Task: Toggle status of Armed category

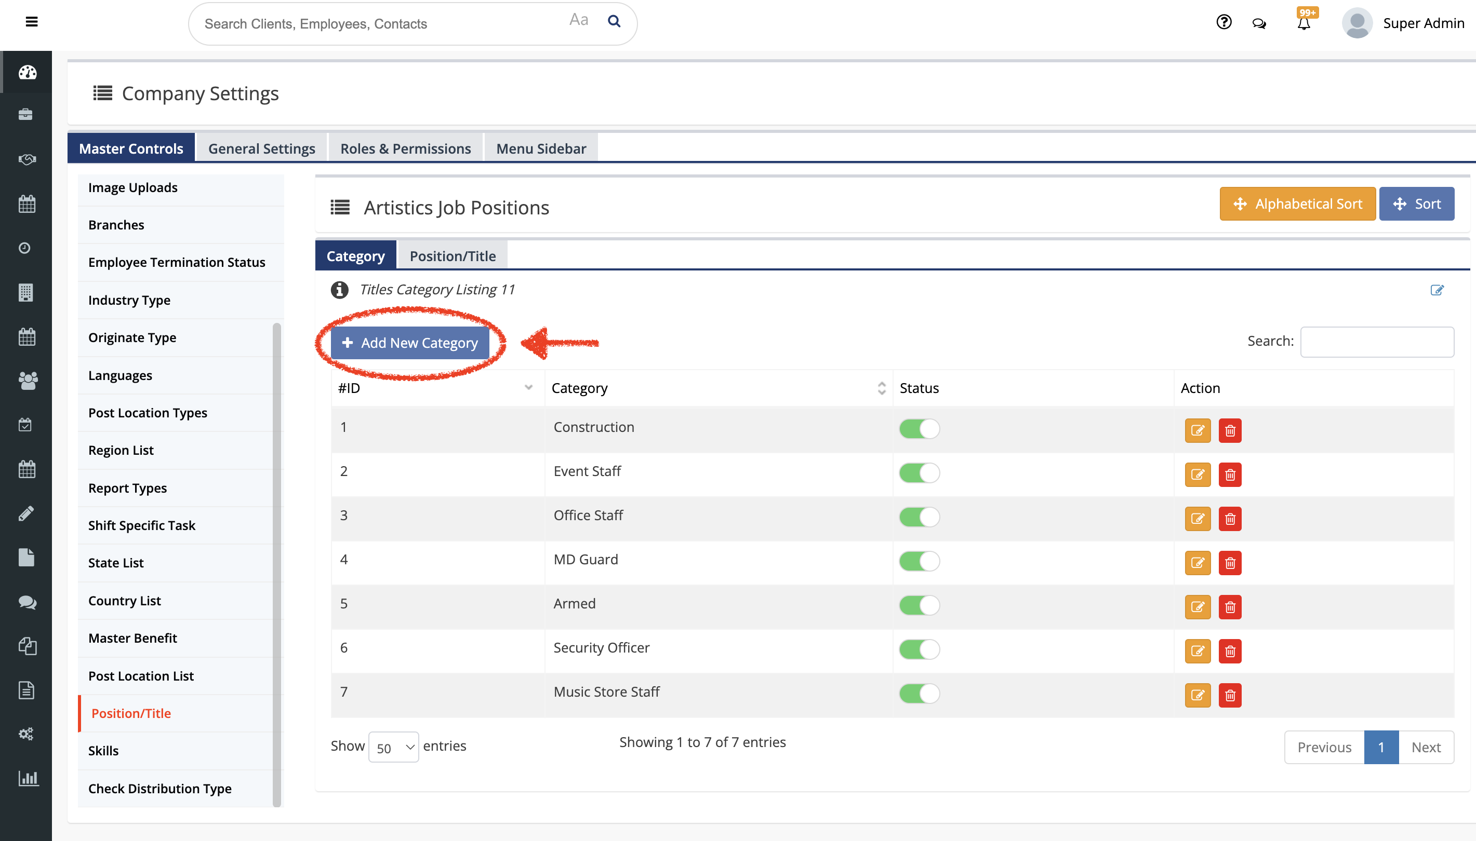Action: click(x=919, y=605)
